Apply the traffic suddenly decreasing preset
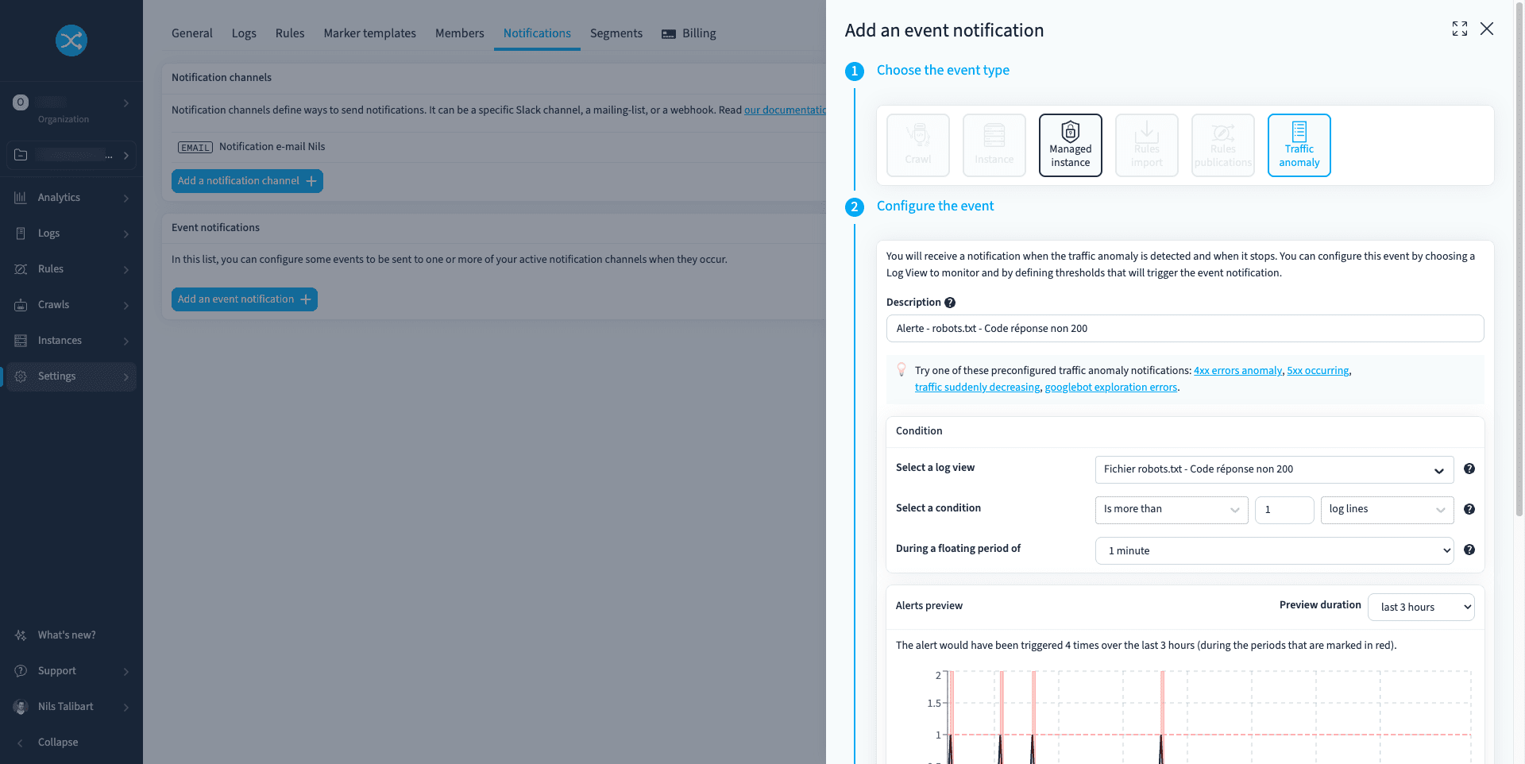 tap(977, 388)
